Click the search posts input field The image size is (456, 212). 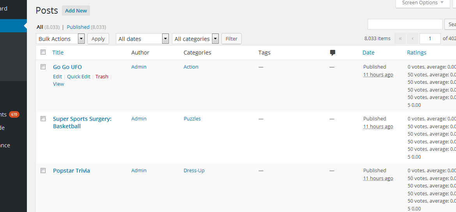[x=405, y=24]
